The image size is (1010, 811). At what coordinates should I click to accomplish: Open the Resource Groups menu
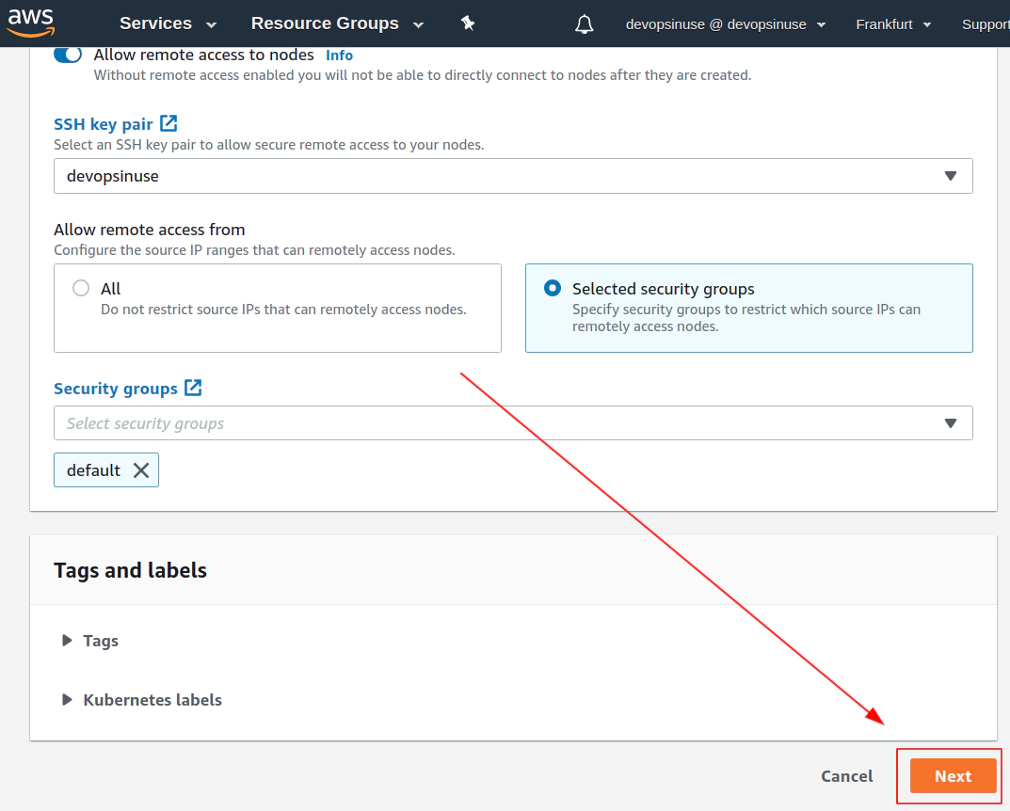338,24
